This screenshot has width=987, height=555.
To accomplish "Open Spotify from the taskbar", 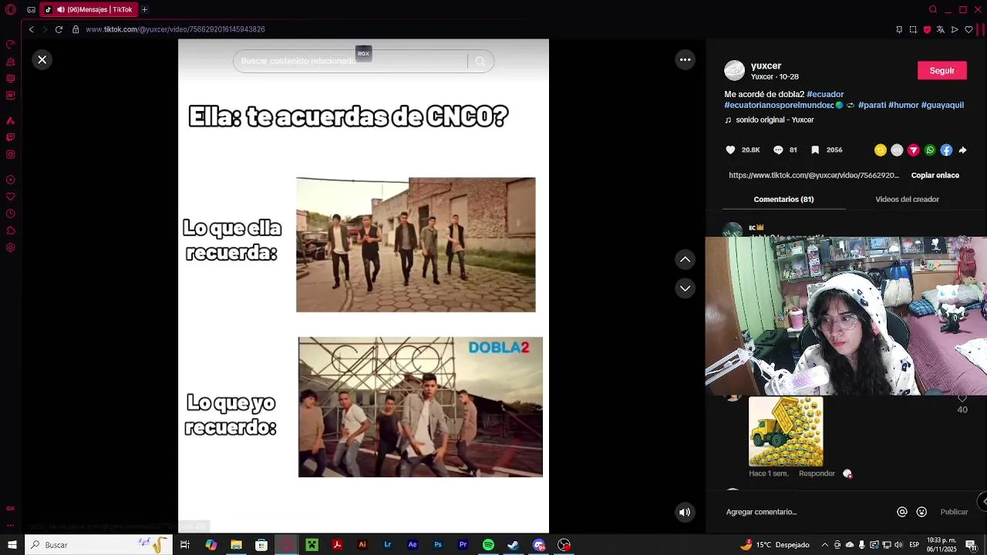I will coord(488,545).
